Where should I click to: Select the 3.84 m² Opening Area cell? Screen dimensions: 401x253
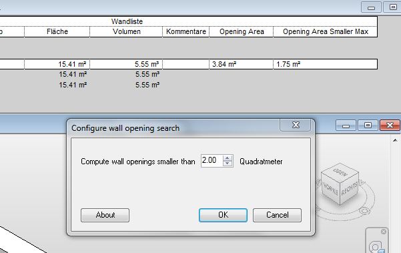pyautogui.click(x=242, y=64)
